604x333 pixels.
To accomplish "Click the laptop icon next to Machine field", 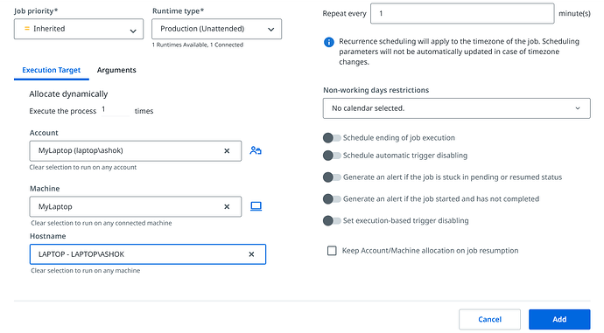I will (x=256, y=206).
